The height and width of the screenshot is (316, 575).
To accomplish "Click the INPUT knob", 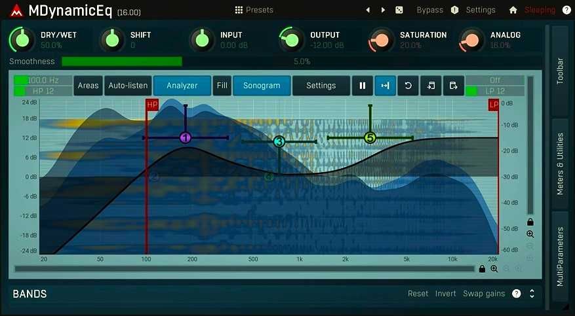I will 202,40.
